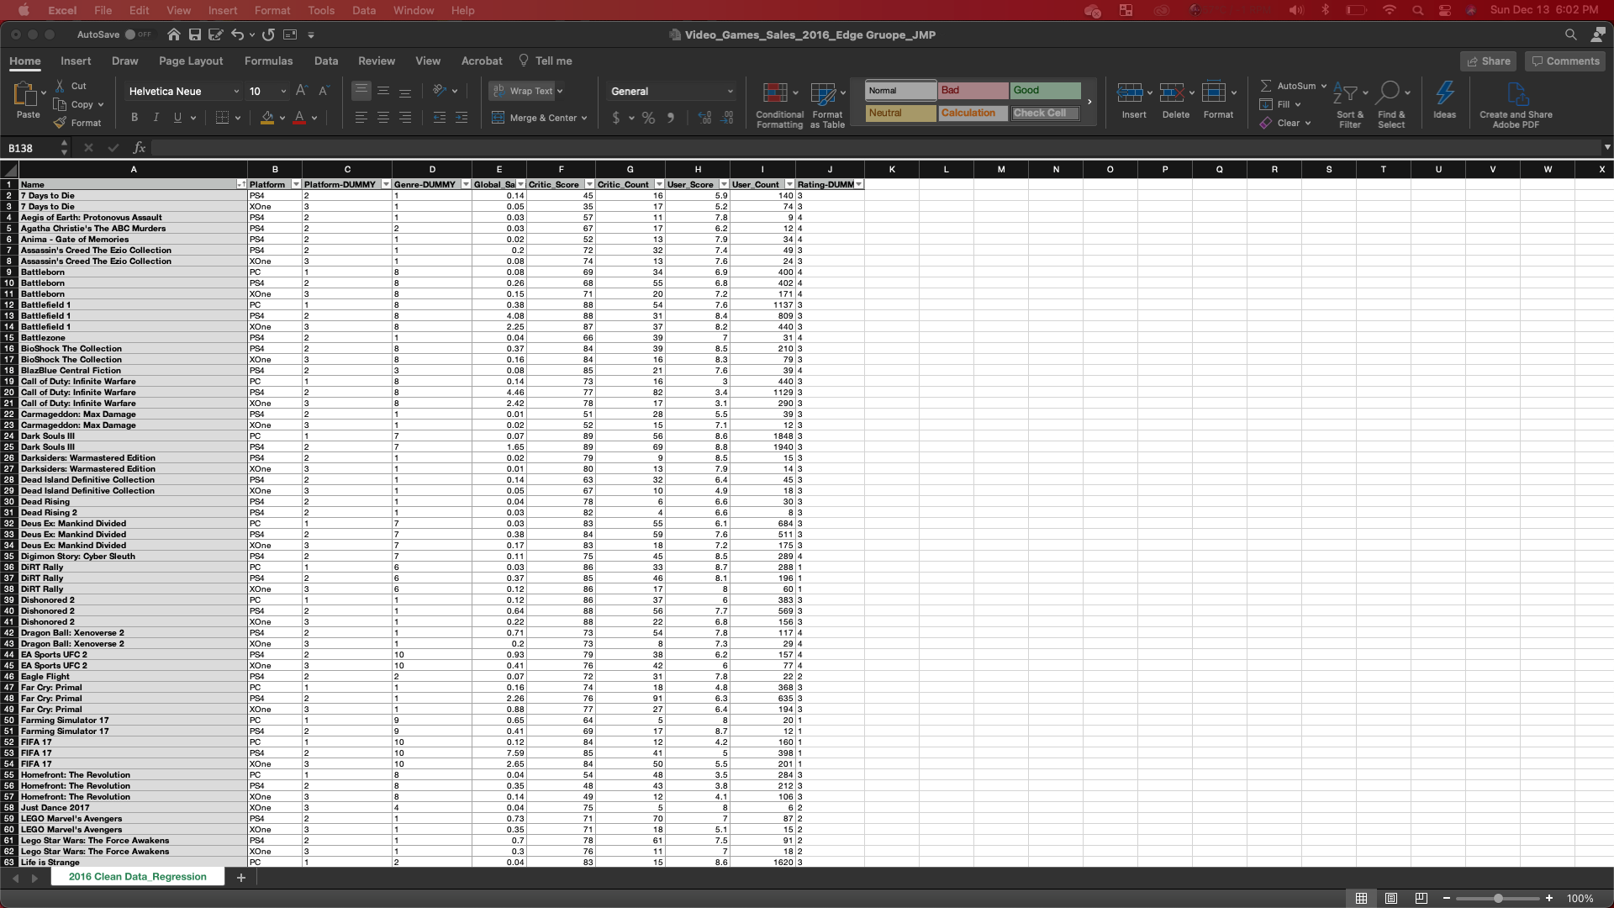Screen dimensions: 1614x908
Task: Click the Merge & Center icon
Action: click(498, 118)
